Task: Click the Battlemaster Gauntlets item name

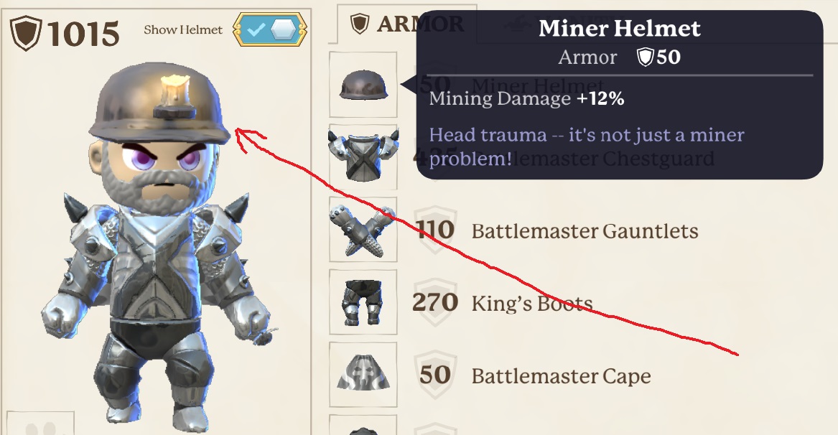Action: (x=585, y=231)
